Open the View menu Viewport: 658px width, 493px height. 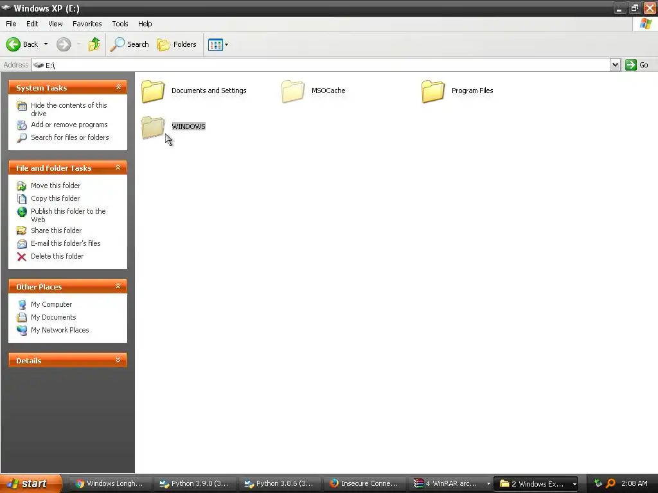pyautogui.click(x=55, y=24)
